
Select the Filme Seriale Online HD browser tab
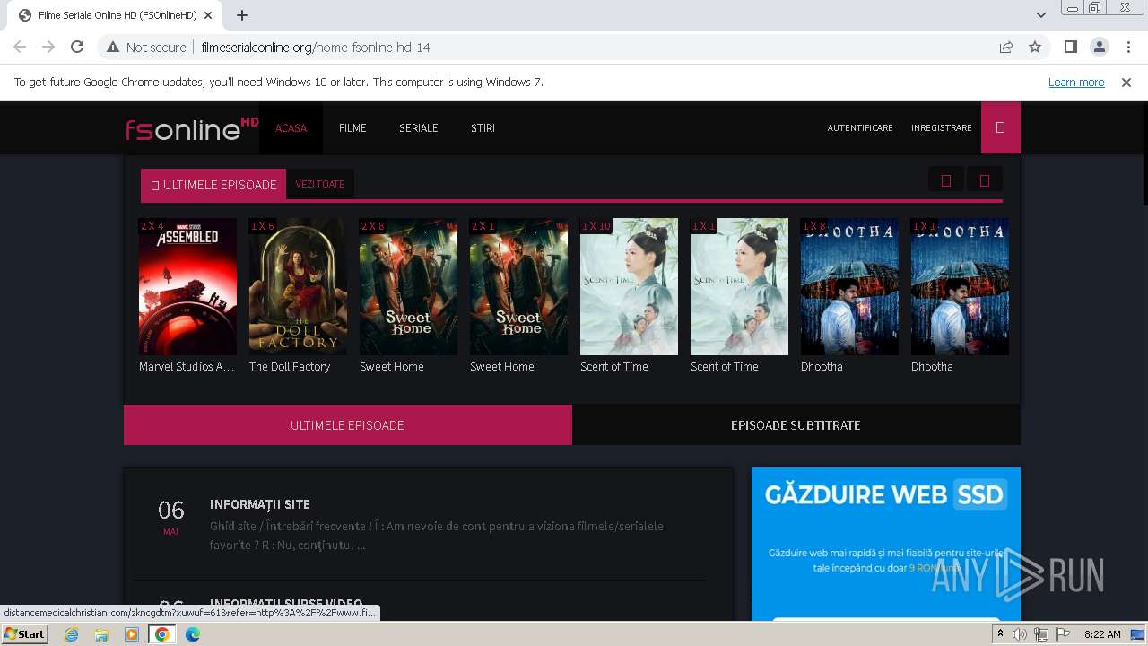(117, 15)
